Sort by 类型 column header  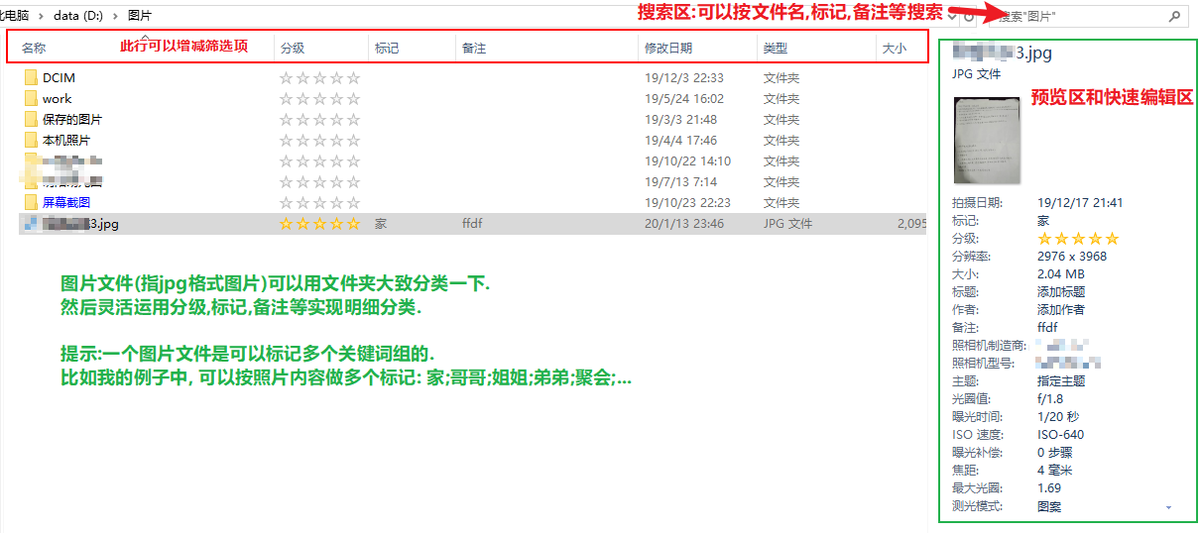(776, 48)
